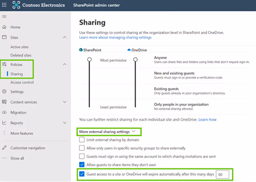The height and width of the screenshot is (182, 256).
Task: Check Guests must sign in using same account
Action: [x=82, y=156]
